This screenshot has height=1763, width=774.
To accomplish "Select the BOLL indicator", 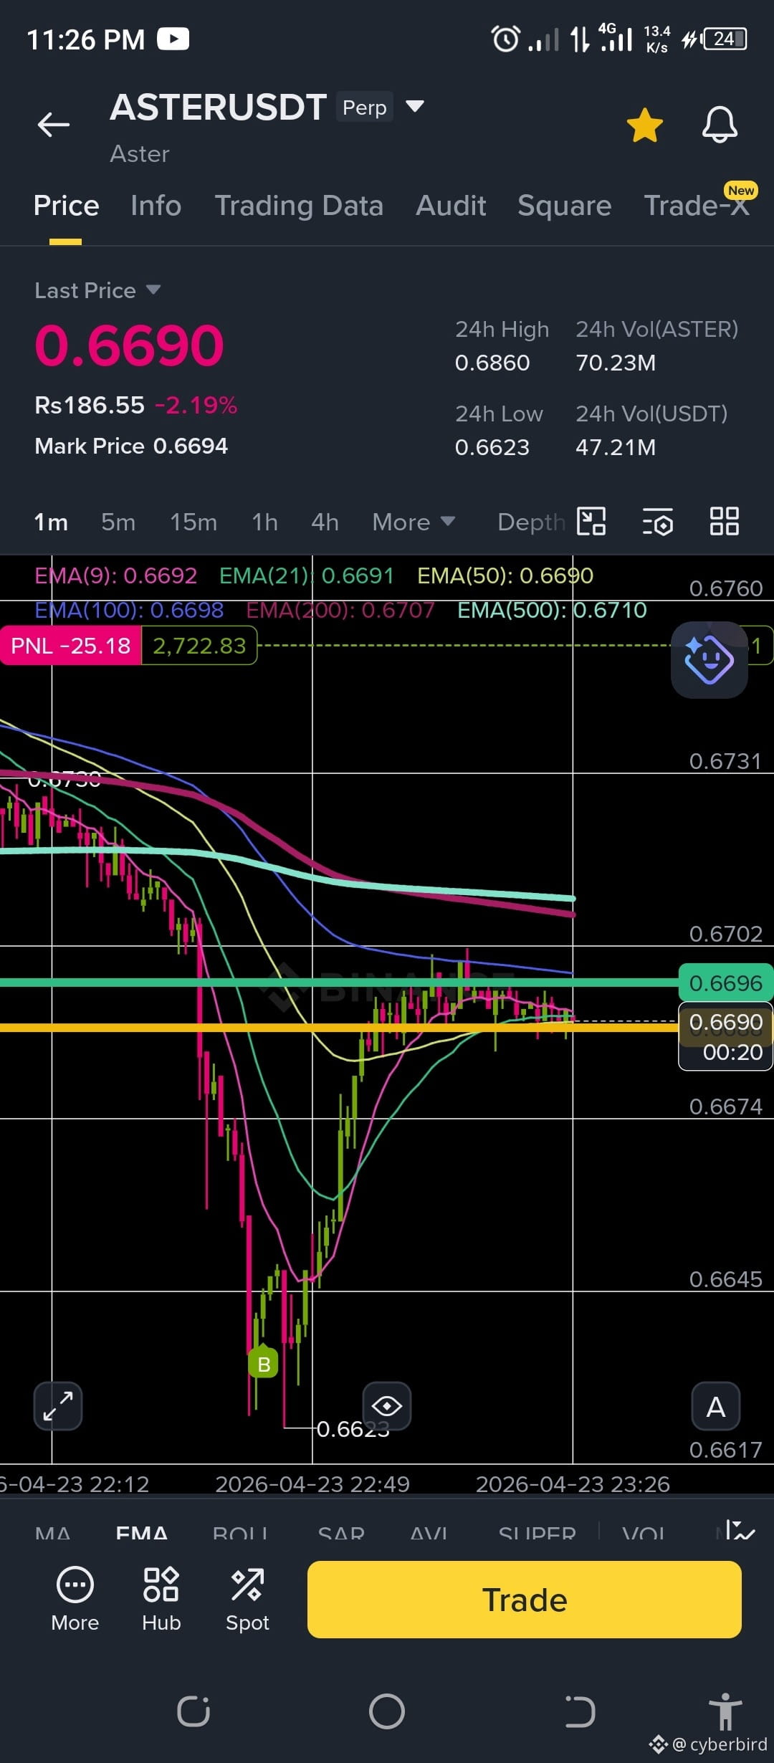I will [240, 1534].
